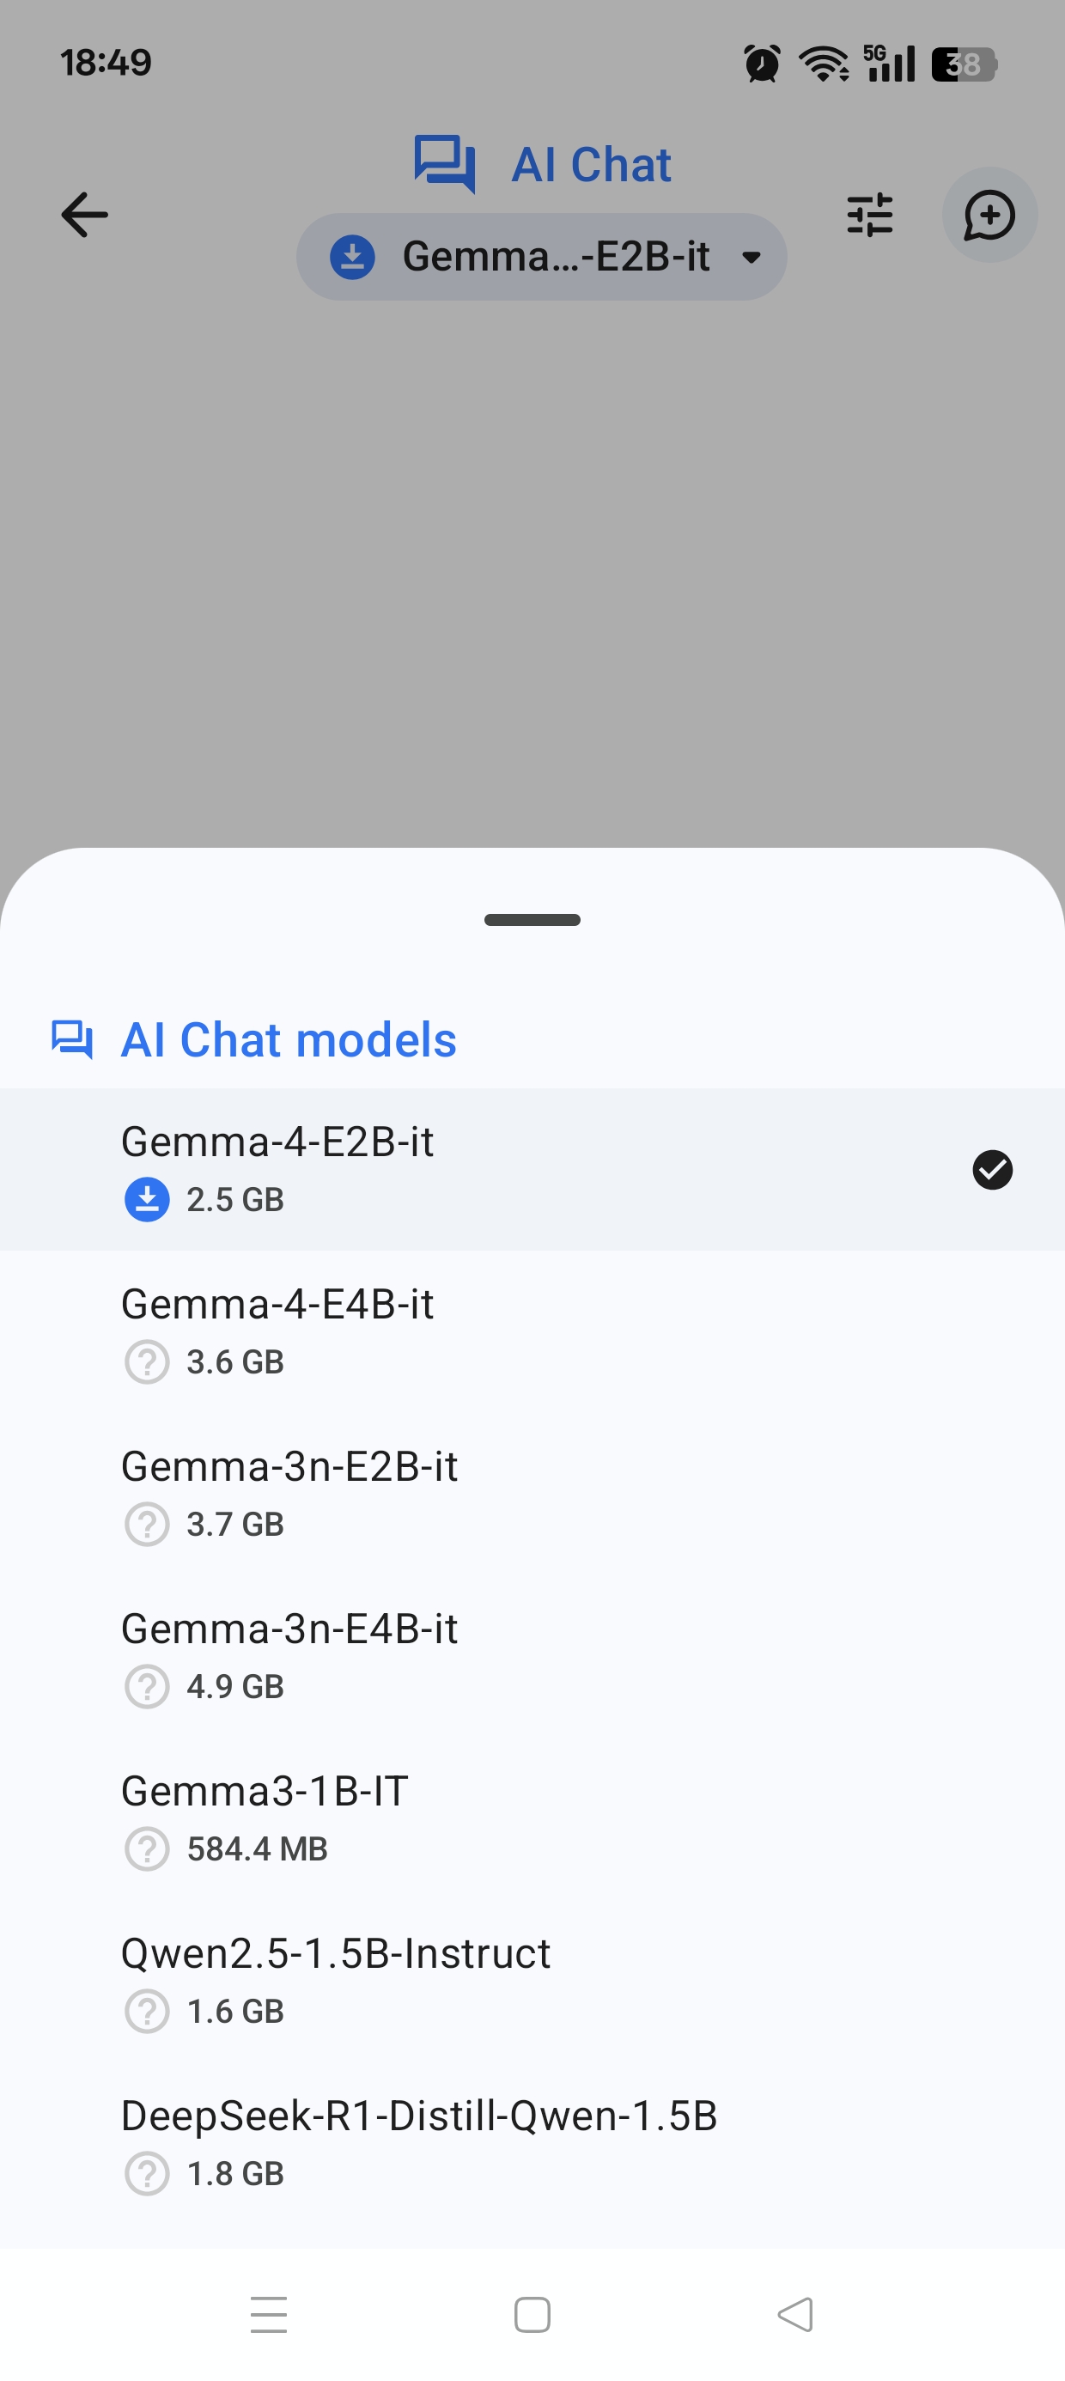Image resolution: width=1065 pixels, height=2381 pixels.
Task: Tap the bottom sheet drag handle
Action: point(532,920)
